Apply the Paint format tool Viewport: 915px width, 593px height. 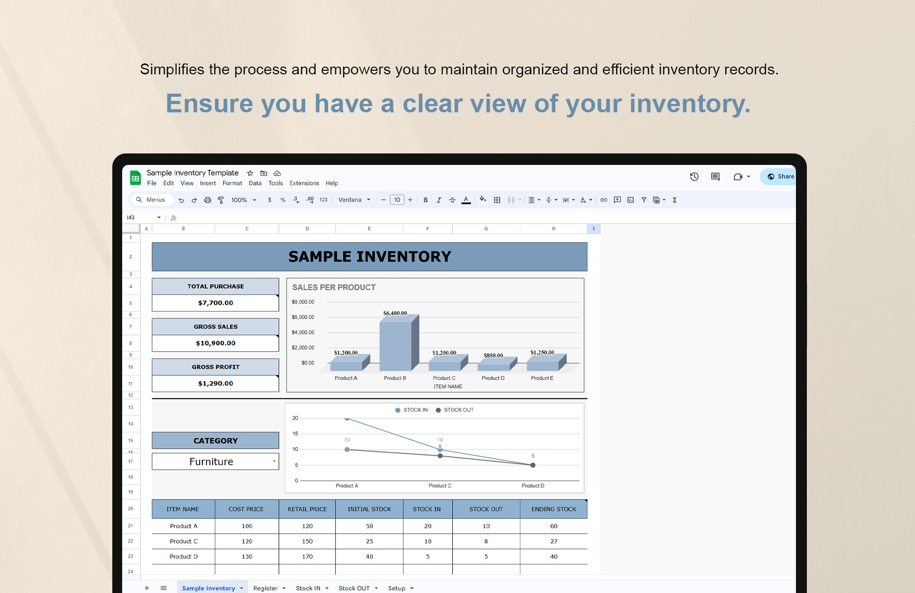pos(221,200)
